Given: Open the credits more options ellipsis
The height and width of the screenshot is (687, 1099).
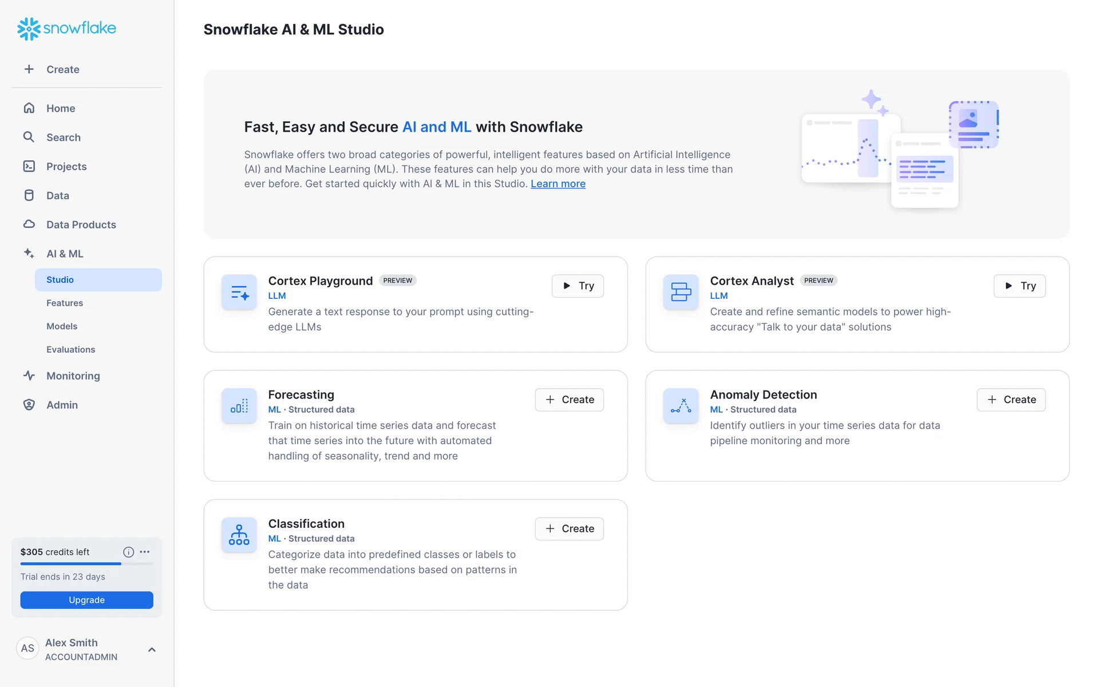Looking at the screenshot, I should point(145,552).
